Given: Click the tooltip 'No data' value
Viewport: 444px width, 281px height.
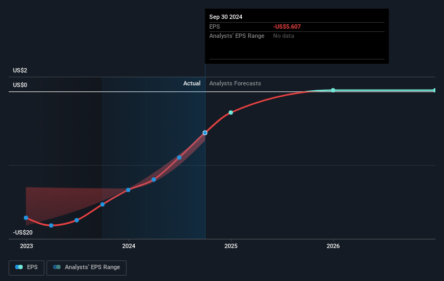Looking at the screenshot, I should [x=283, y=36].
